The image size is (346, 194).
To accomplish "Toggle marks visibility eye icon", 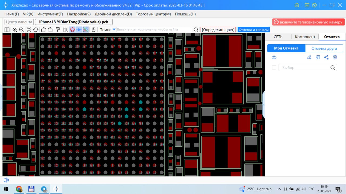I will [274, 57].
